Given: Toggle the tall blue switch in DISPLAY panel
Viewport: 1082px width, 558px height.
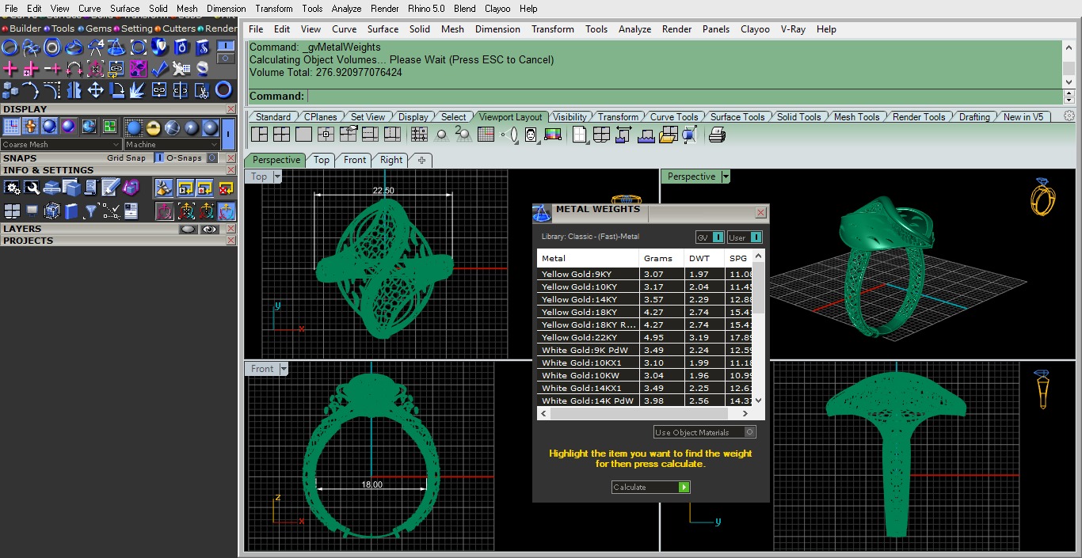Looking at the screenshot, I should click(x=228, y=134).
